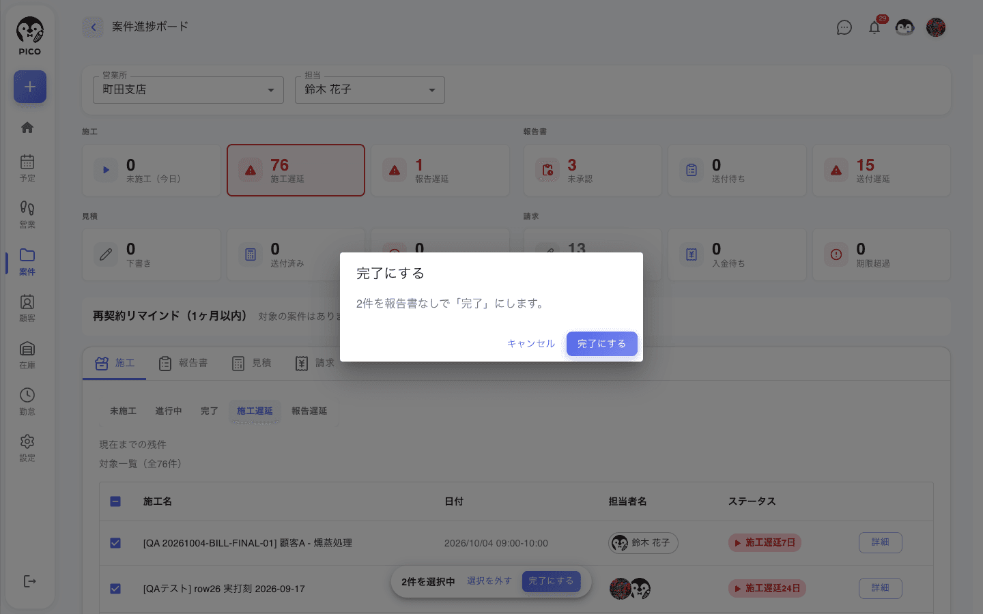The image size is (983, 614).
Task: Select the 完了 filter chip
Action: (x=209, y=411)
